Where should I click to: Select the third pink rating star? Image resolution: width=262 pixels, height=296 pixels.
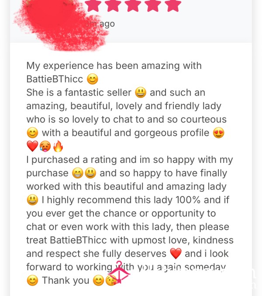(x=133, y=5)
